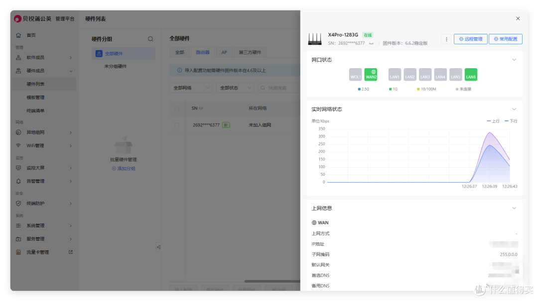Search hardware groups with magnifier icon
The image size is (538, 301).
coord(150,39)
